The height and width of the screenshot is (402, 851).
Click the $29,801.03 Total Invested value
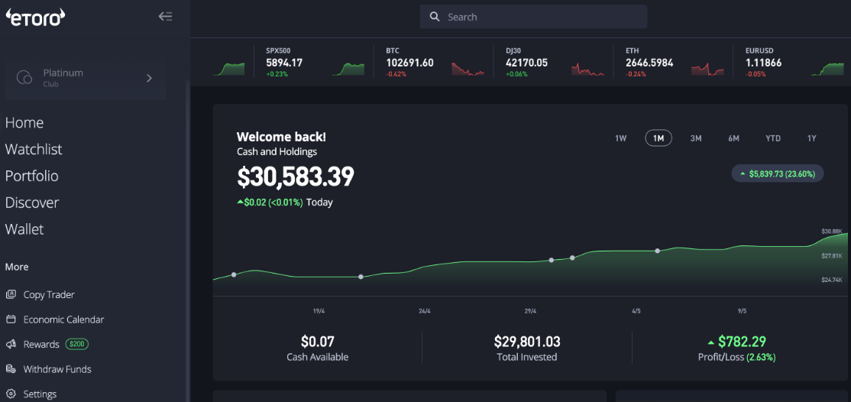coord(527,342)
